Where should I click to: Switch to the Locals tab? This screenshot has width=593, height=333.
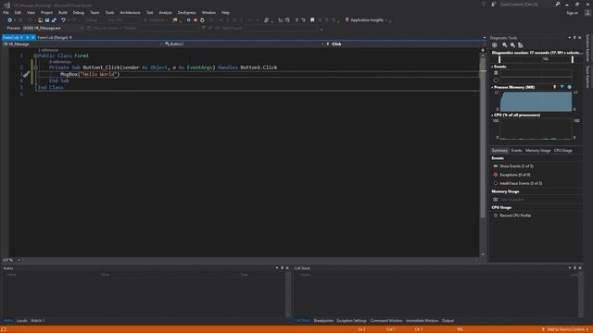22,321
